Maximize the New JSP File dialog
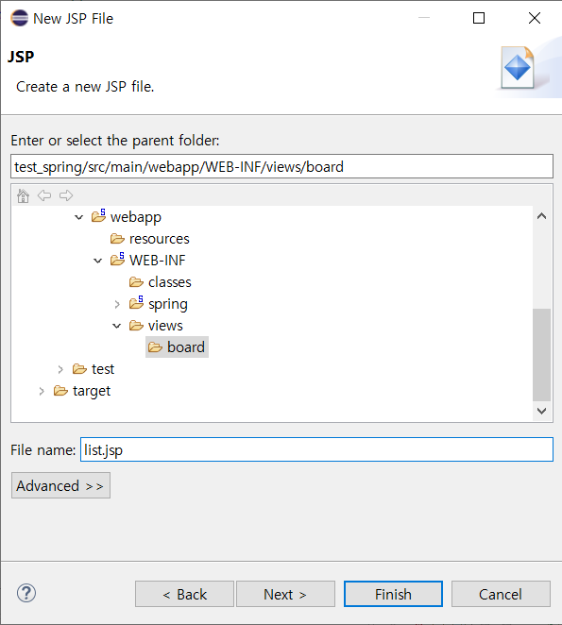 point(479,18)
